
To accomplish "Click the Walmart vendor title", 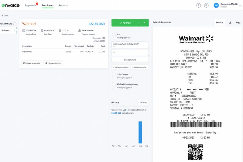I will tap(29, 24).
